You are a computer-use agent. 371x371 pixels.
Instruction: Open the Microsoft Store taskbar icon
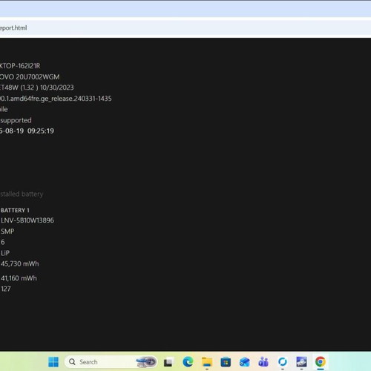pyautogui.click(x=226, y=362)
